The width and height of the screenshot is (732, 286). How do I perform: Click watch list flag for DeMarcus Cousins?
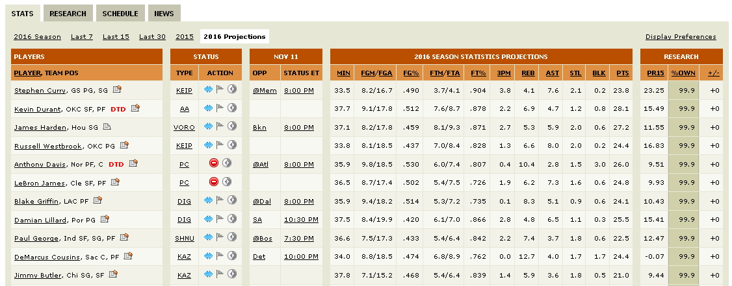pos(220,256)
